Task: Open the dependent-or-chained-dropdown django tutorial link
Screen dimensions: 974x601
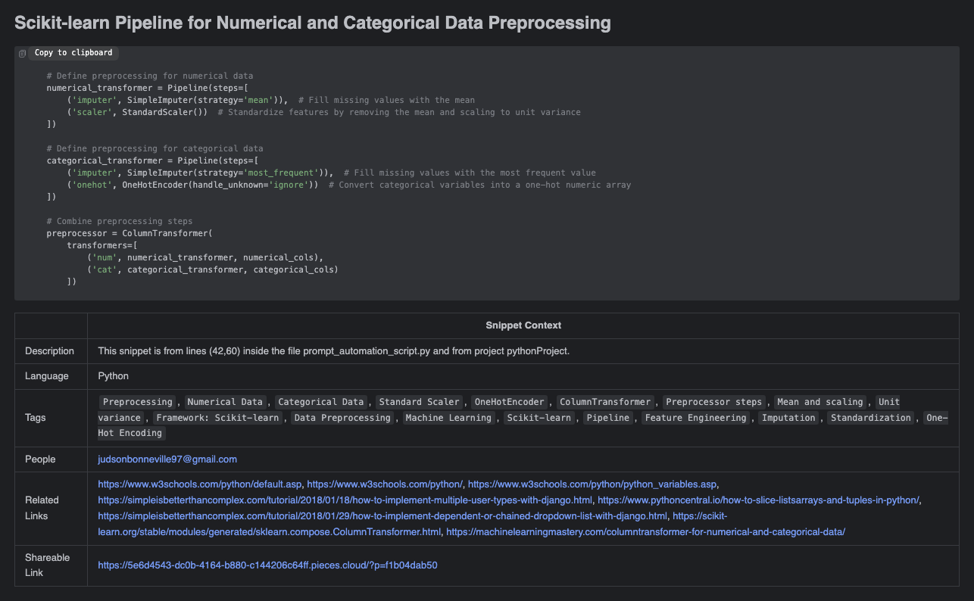Action: pos(382,516)
